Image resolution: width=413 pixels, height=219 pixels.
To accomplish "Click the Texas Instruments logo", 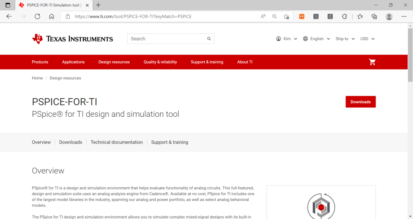I will [72, 39].
